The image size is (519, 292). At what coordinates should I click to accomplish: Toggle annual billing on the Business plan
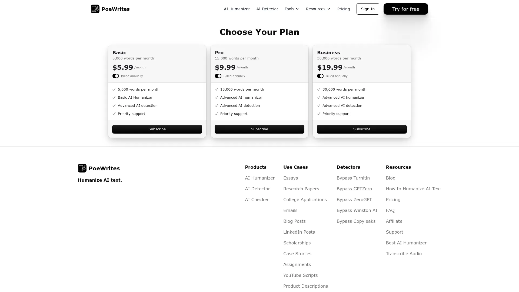pos(320,76)
